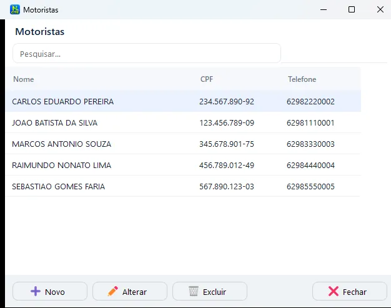Click the CPF 345.678.901-75 cell
Viewport: 391px width, 308px height.
tap(227, 144)
